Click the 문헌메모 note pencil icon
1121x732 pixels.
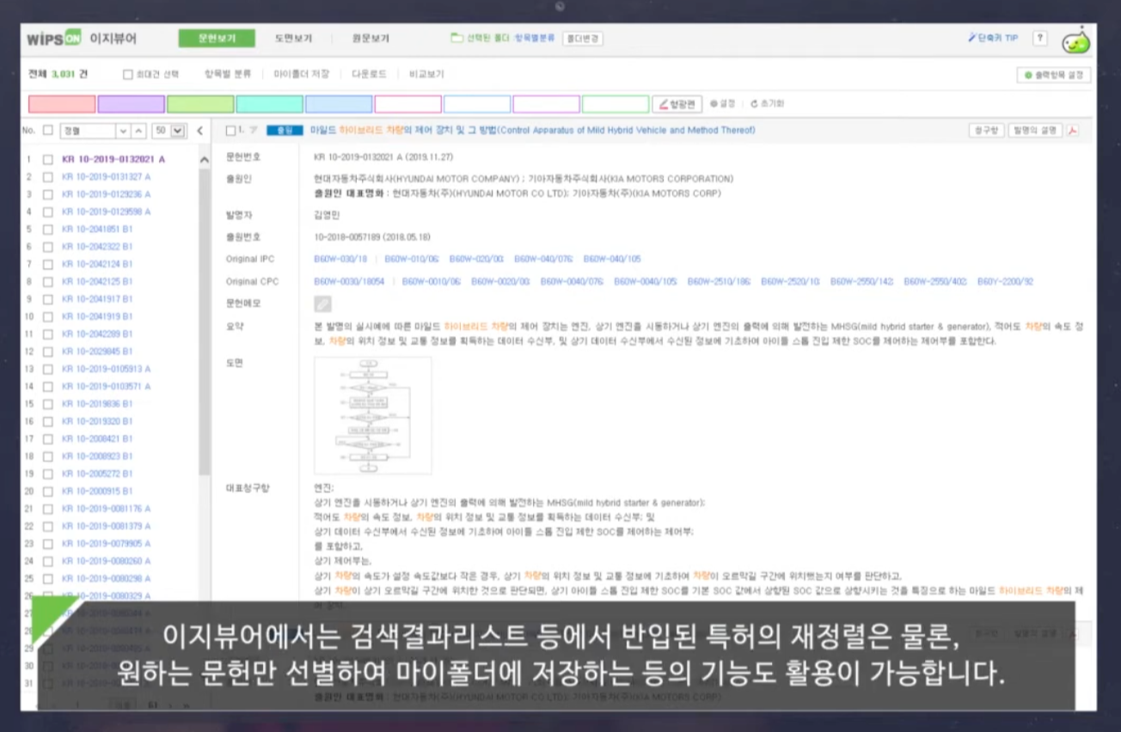tap(322, 303)
